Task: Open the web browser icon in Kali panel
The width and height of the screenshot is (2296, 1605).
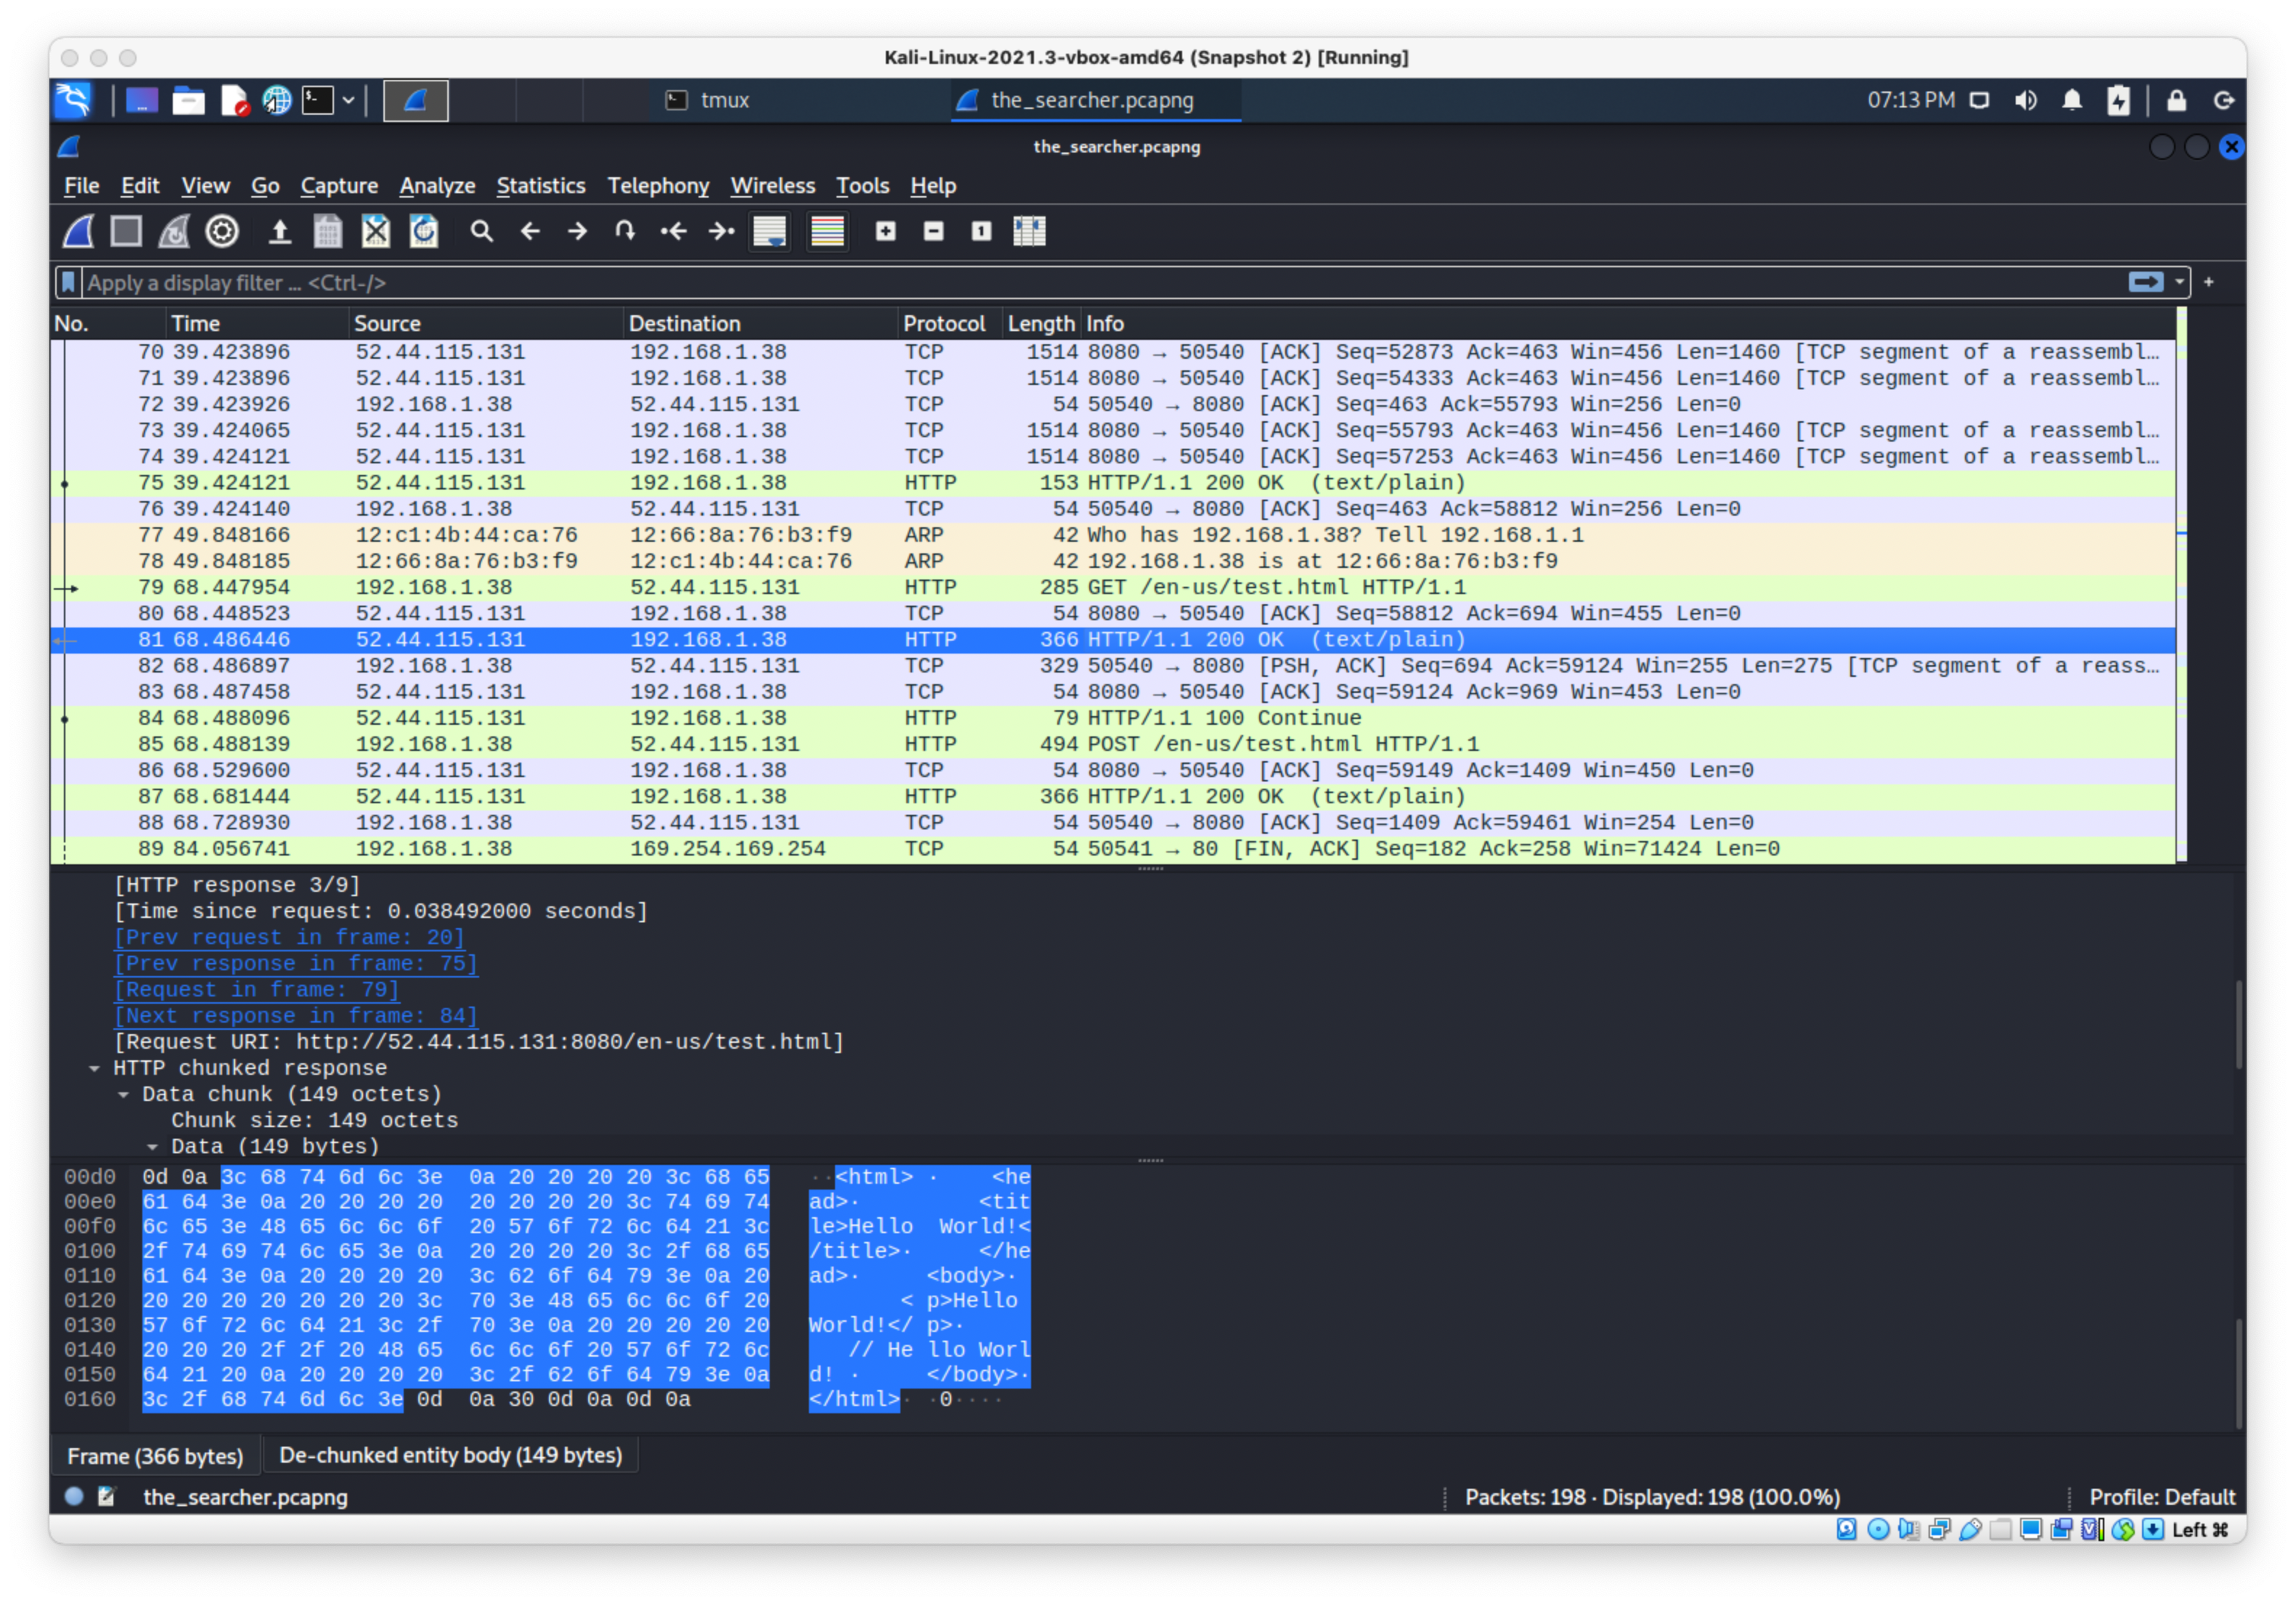Action: click(x=276, y=100)
